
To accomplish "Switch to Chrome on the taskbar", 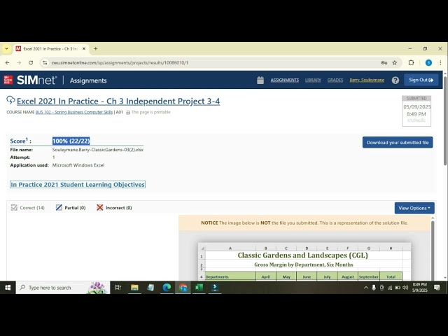I will click(x=183, y=288).
